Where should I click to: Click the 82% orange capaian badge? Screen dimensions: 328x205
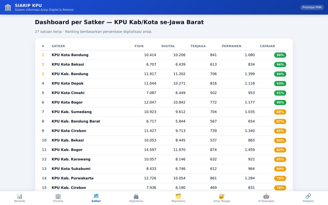(x=280, y=150)
